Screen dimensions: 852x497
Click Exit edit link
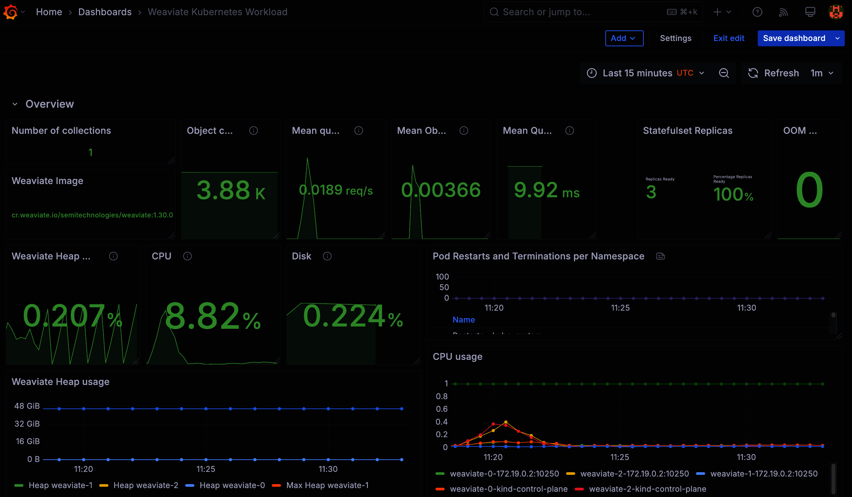[x=729, y=38]
